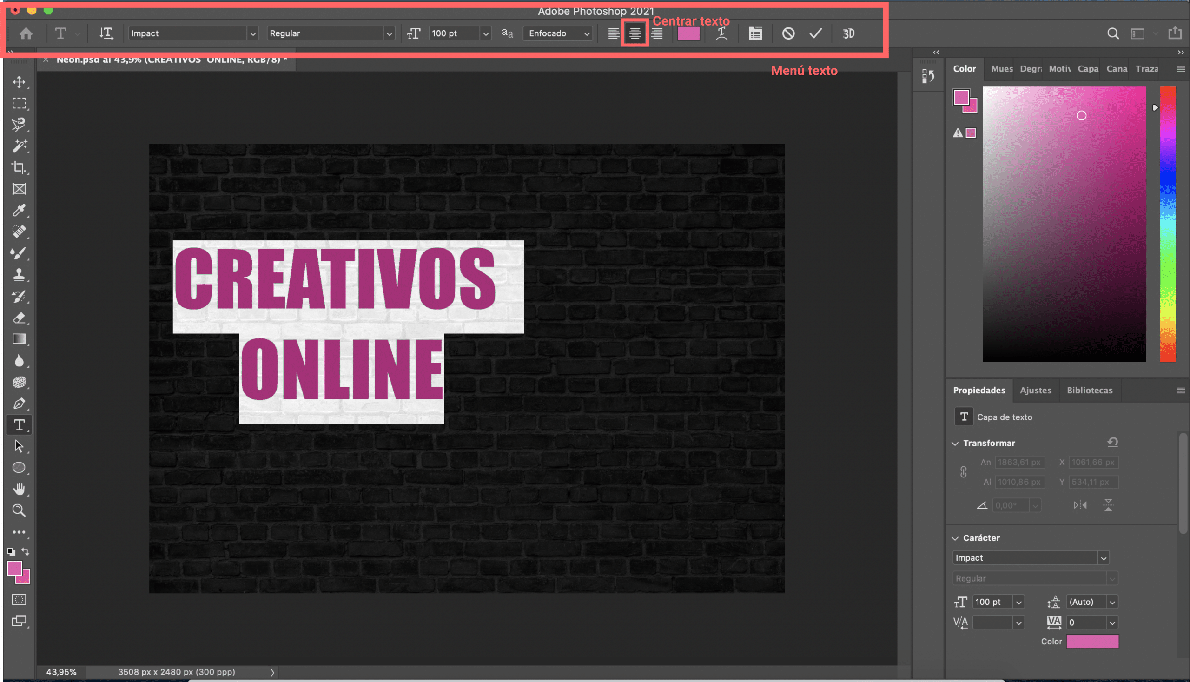1190x682 pixels.
Task: Toggle the link between width and height
Action: point(963,472)
